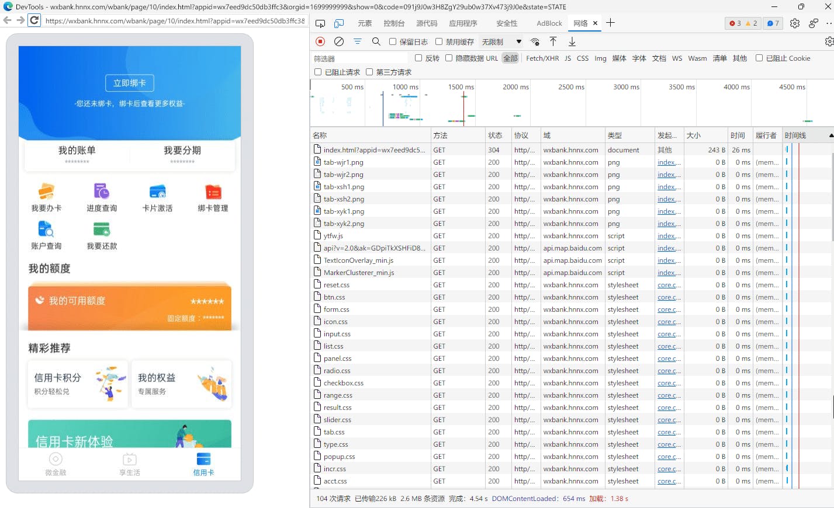
Task: Click initiator link for ytfw.js row
Action: pos(669,236)
